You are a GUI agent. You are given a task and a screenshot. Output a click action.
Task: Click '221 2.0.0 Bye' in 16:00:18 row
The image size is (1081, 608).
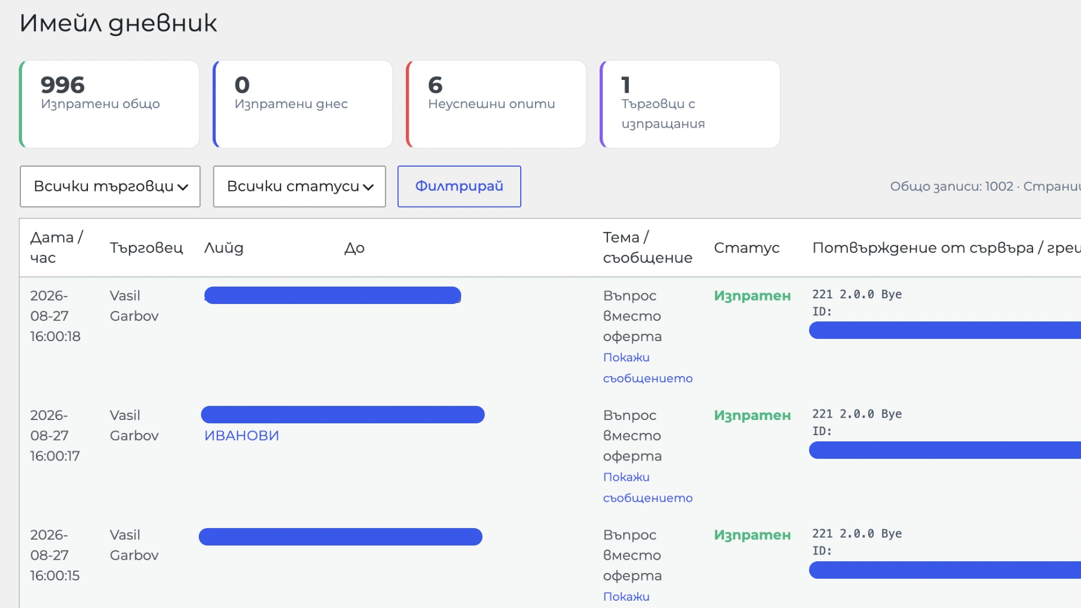pos(857,294)
